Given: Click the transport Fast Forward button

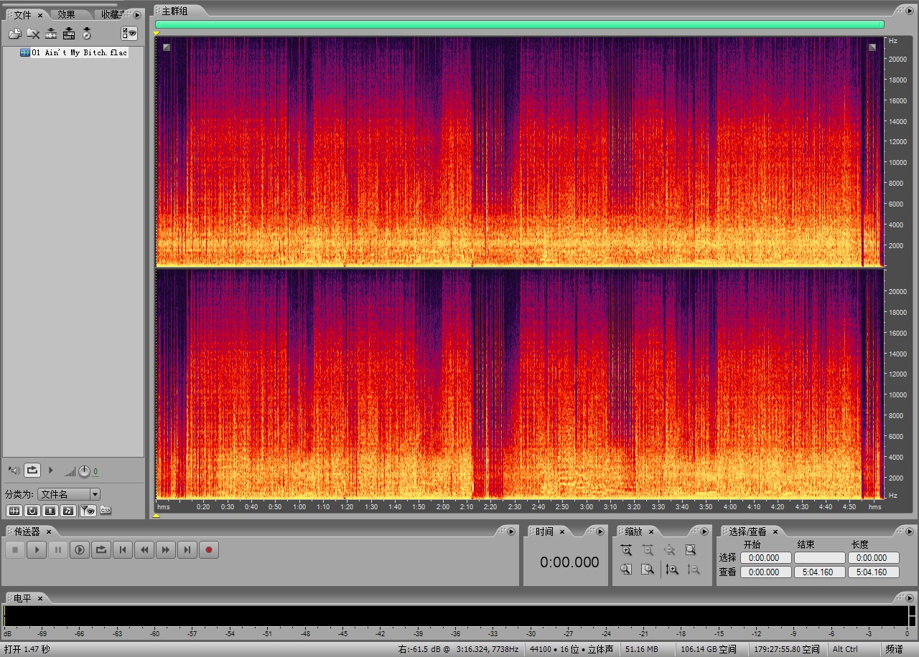Looking at the screenshot, I should click(166, 550).
